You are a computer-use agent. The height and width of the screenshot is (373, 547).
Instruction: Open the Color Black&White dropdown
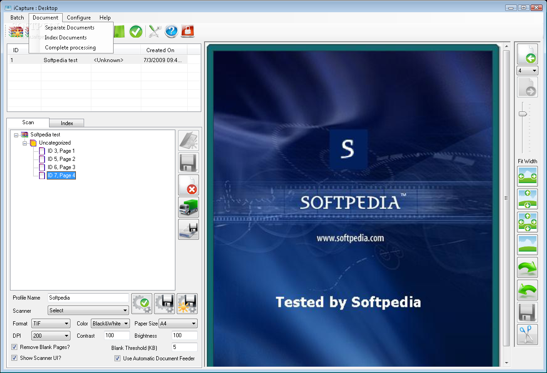point(110,324)
